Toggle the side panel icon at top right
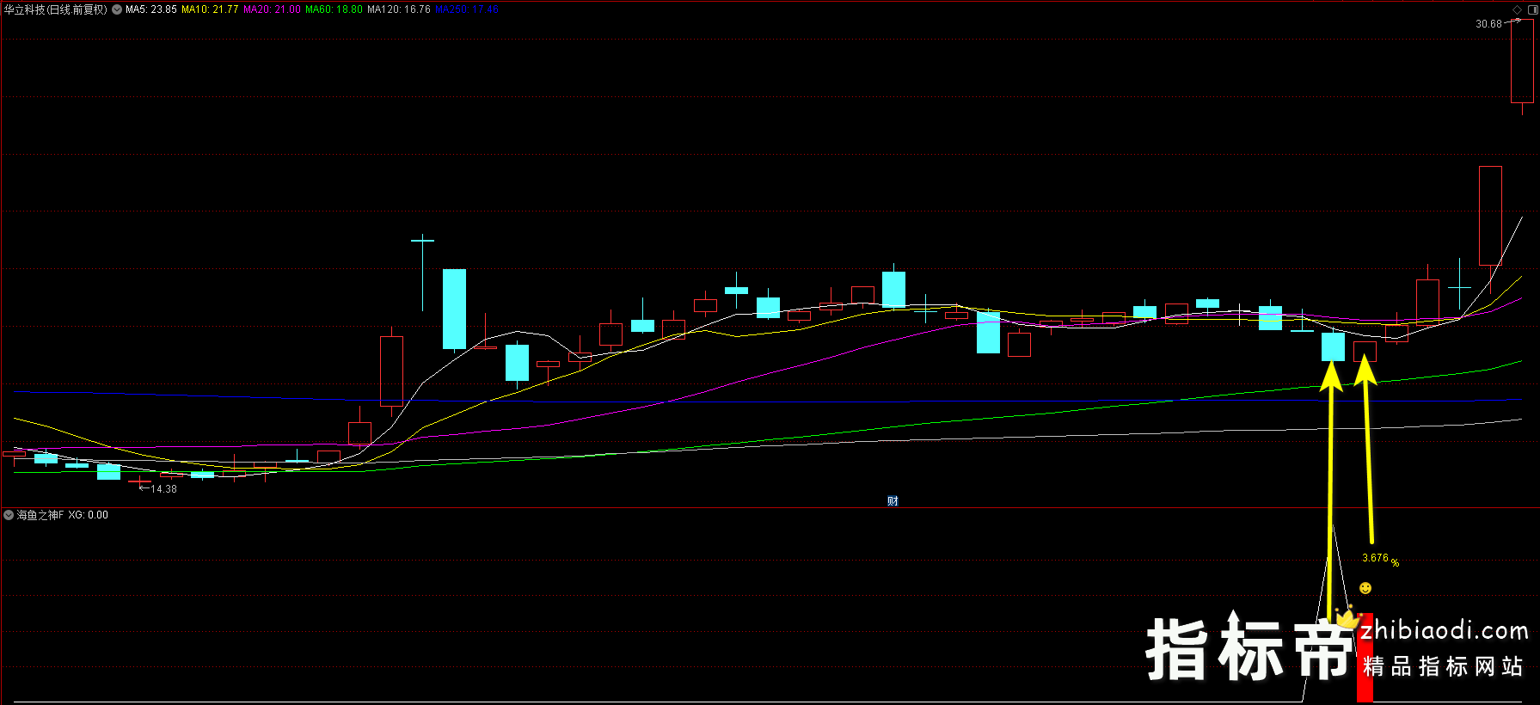This screenshot has height=705, width=1540. [1532, 9]
